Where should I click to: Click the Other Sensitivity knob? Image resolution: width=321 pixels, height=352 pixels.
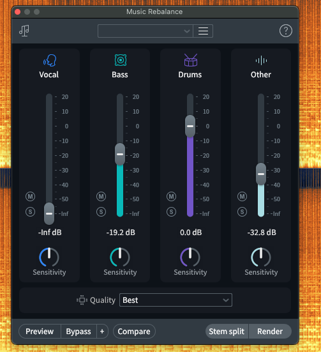pos(261,257)
